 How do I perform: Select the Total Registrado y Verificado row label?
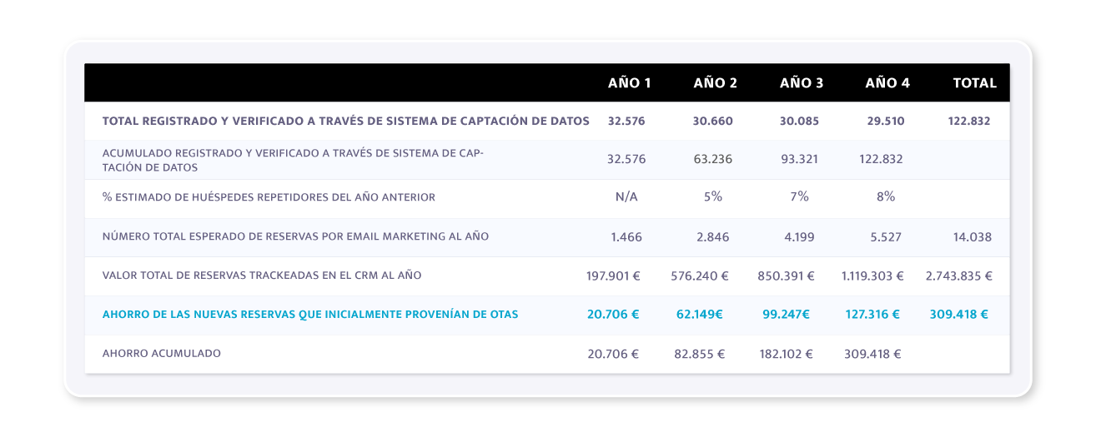pyautogui.click(x=345, y=121)
